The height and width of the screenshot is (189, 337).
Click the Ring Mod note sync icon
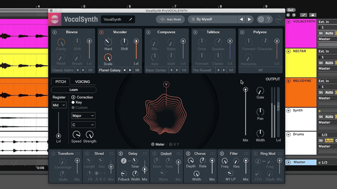click(x=258, y=161)
